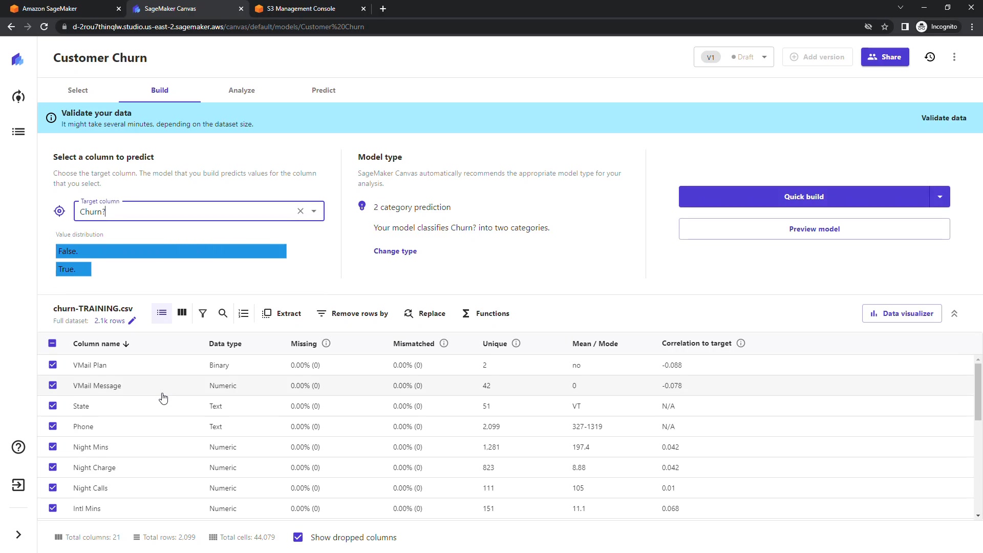Viewport: 983px width, 553px height.
Task: Click the edit pencil next to 2.1k rows
Action: [132, 321]
